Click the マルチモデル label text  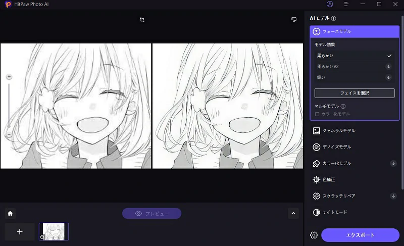point(326,106)
